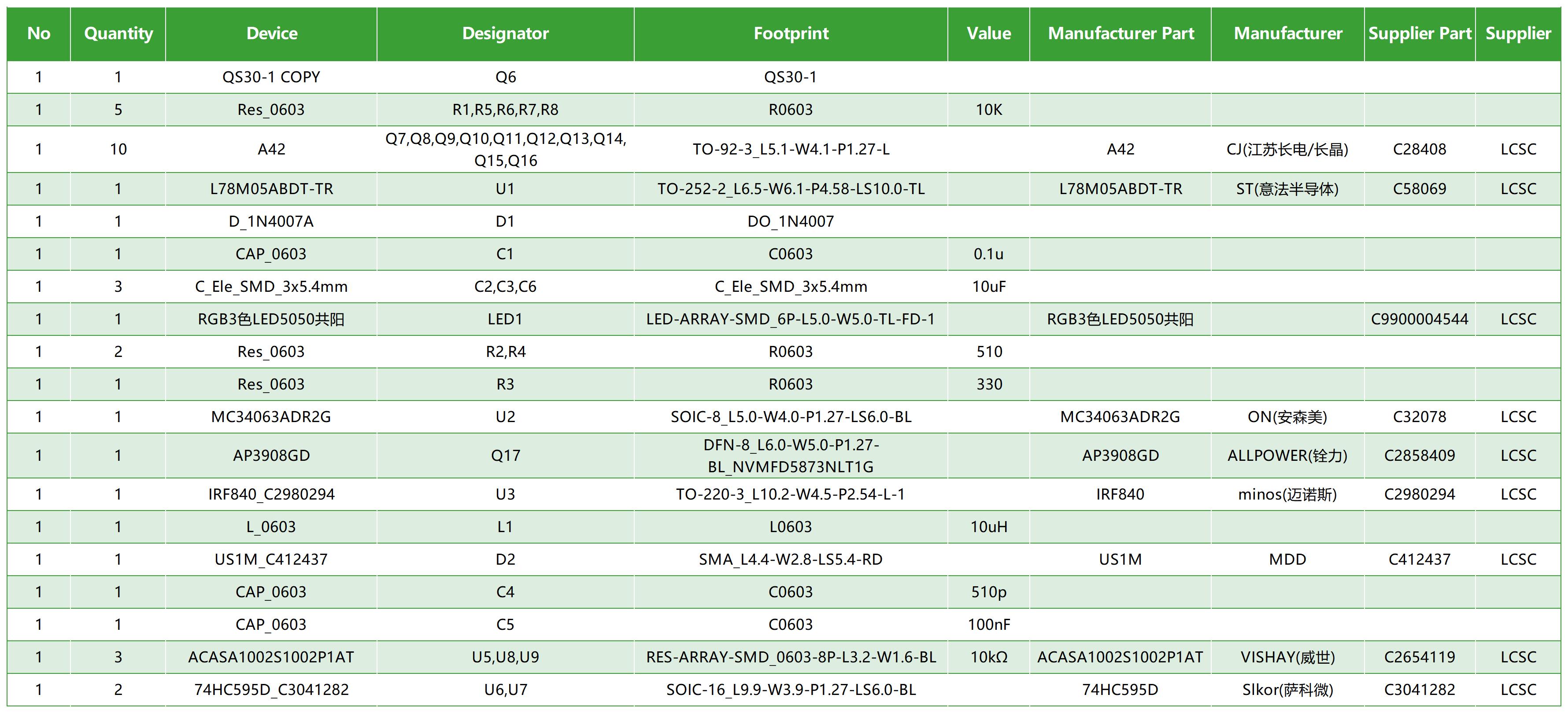The image size is (1568, 713).
Task: Click the US1M_C412437 device cell
Action: (x=271, y=560)
